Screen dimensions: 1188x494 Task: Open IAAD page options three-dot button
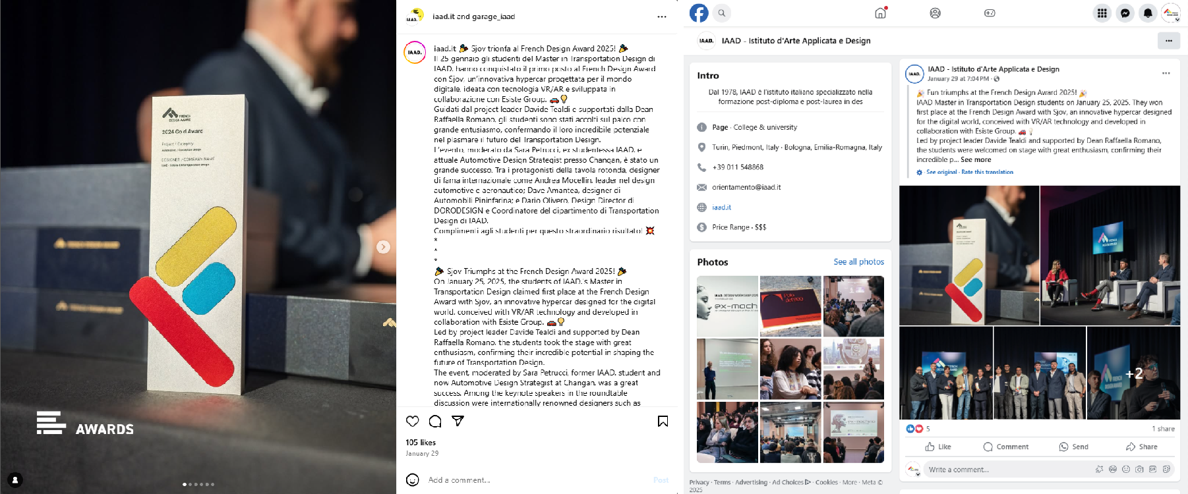1169,41
